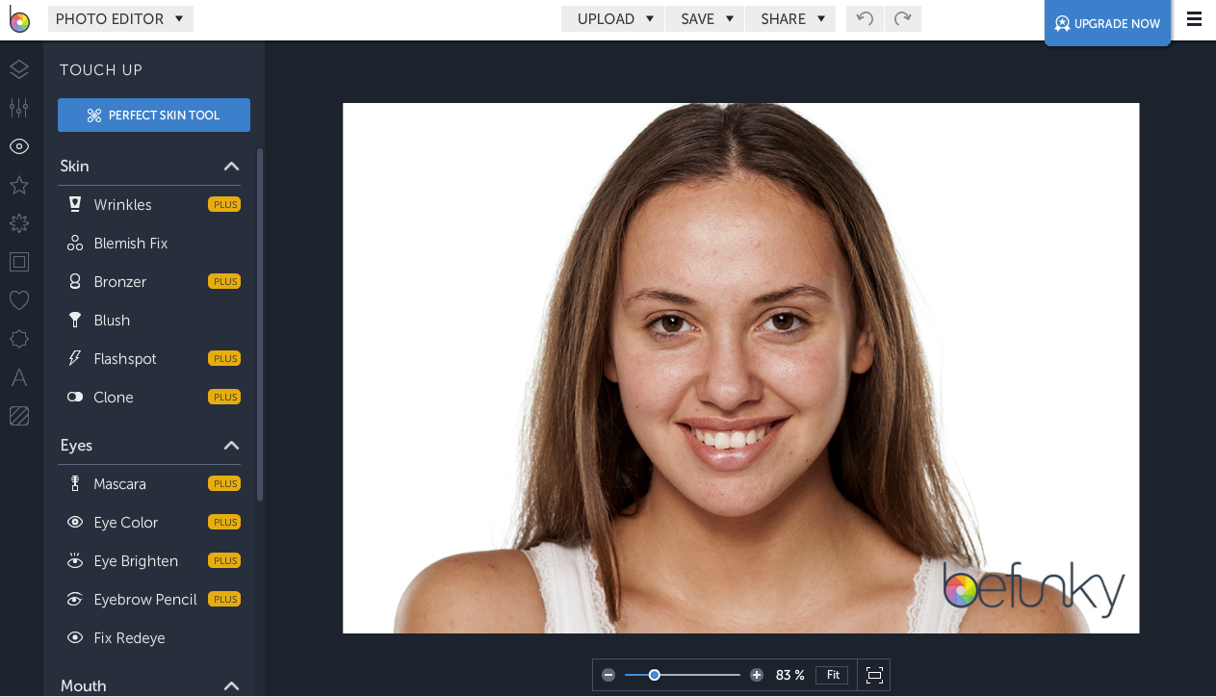Viewport: 1216px width, 697px height.
Task: Collapse the Eyes tools section
Action: tap(231, 445)
